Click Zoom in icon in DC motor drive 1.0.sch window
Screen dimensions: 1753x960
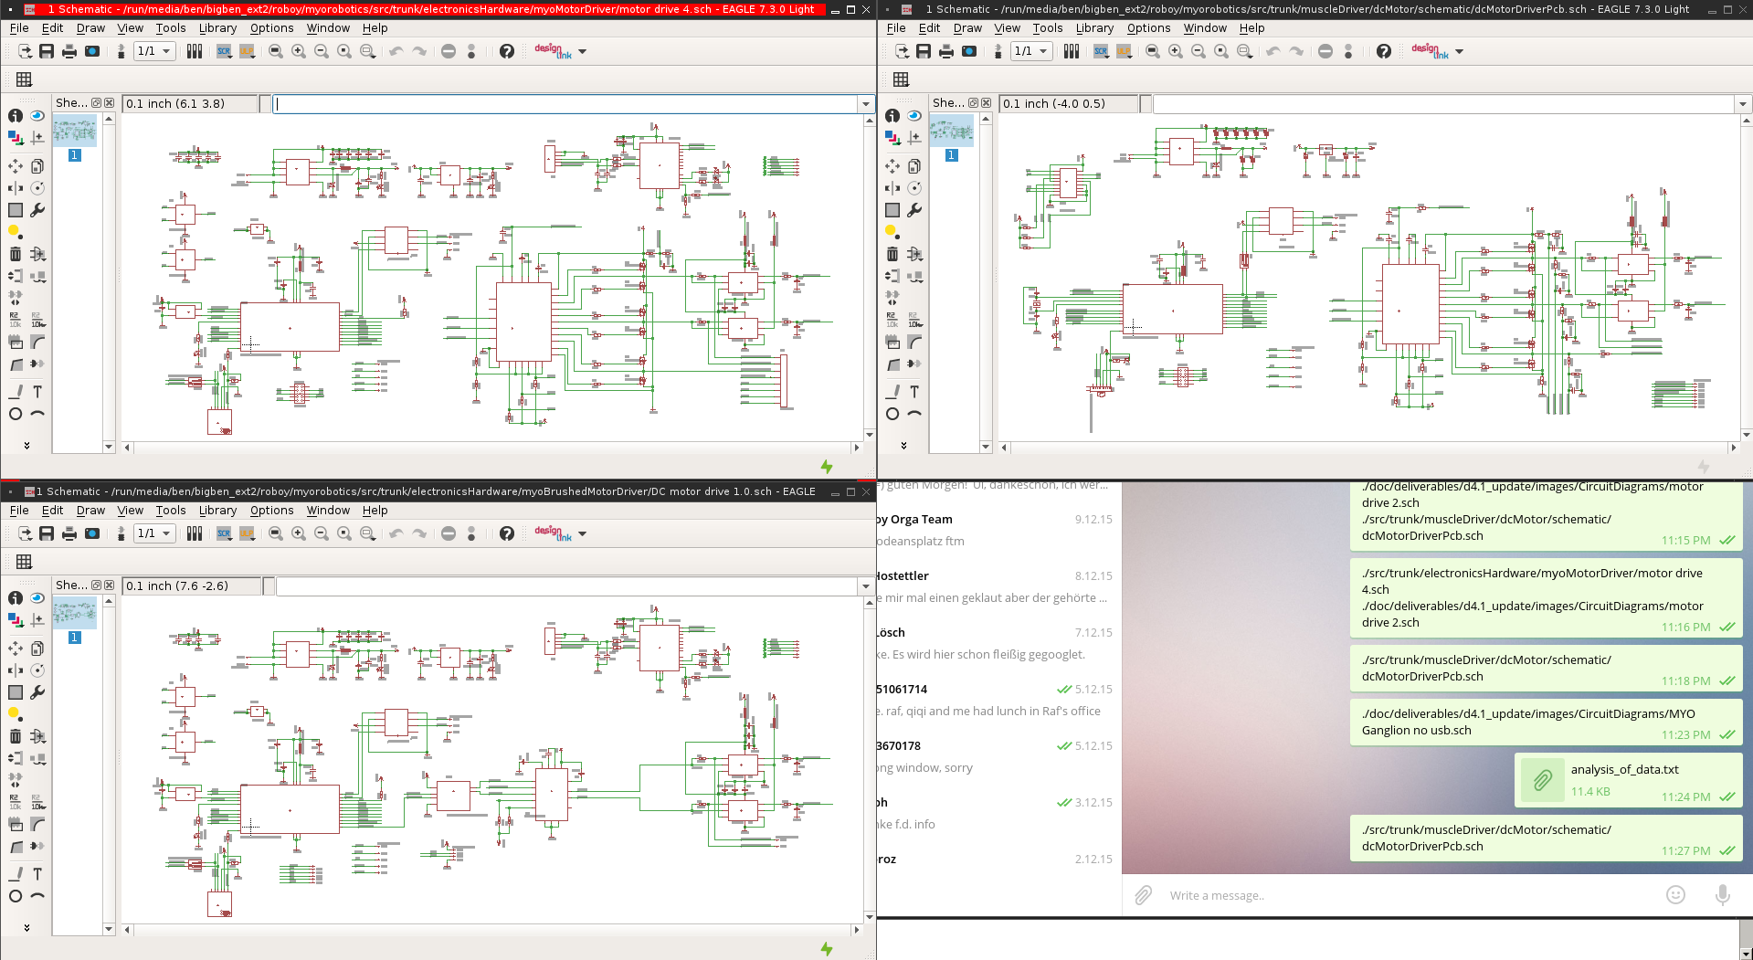299,533
